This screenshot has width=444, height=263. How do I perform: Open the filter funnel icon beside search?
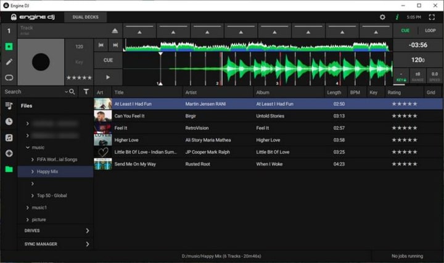pyautogui.click(x=86, y=92)
